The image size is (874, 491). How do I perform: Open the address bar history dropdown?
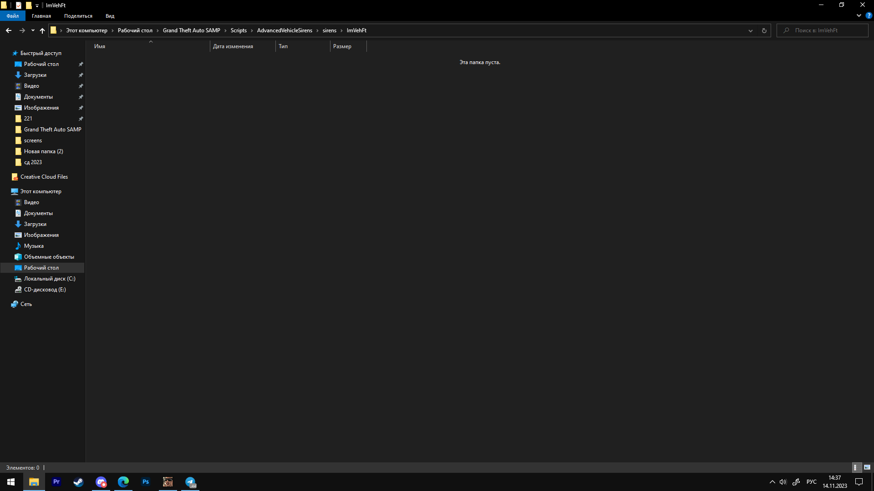pos(751,30)
